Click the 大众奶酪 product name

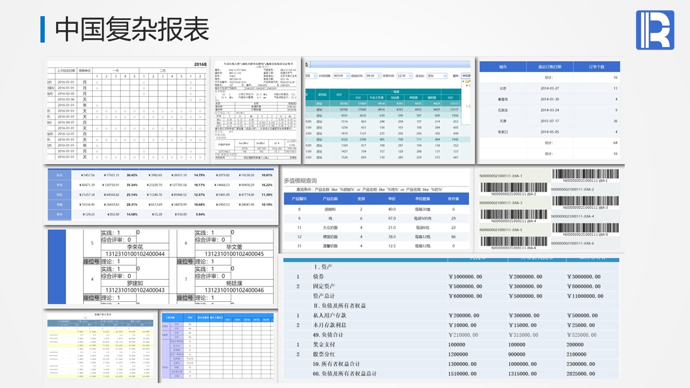pyautogui.click(x=329, y=227)
